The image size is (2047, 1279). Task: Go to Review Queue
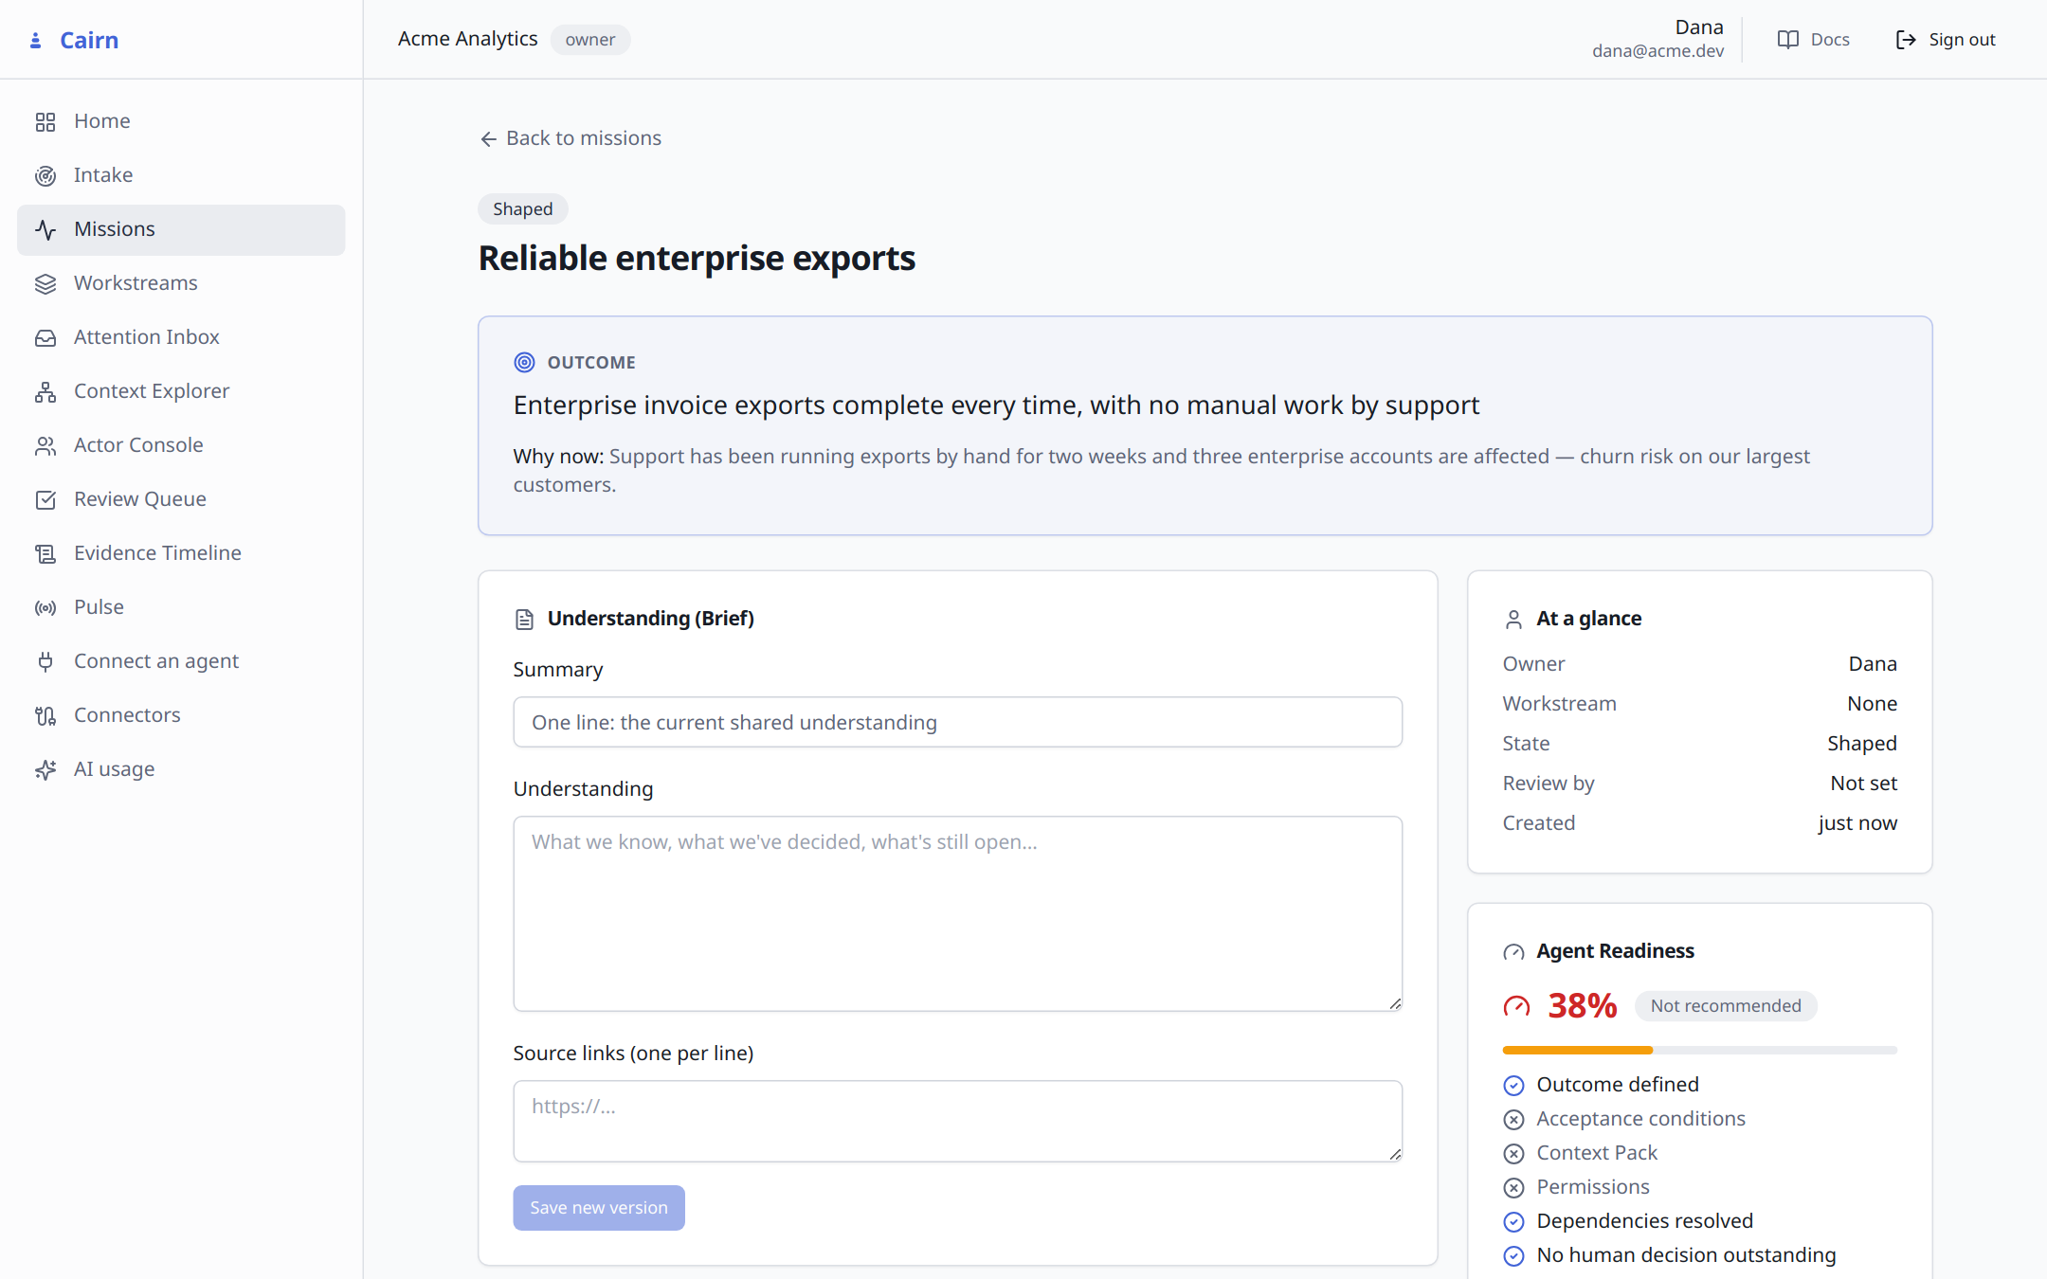pos(181,500)
